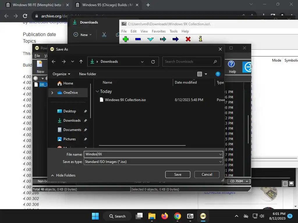Select Home in navigation pane
Screen dimensions: 298x223
(x=68, y=83)
